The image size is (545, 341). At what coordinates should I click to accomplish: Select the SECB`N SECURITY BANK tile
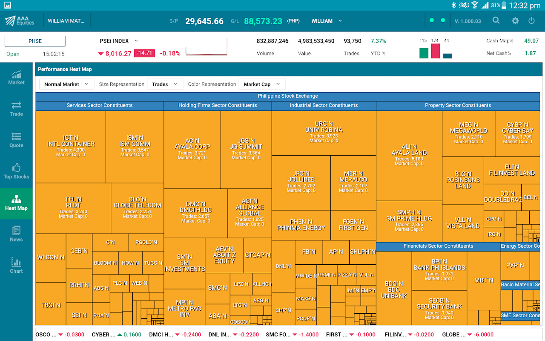pos(439,308)
